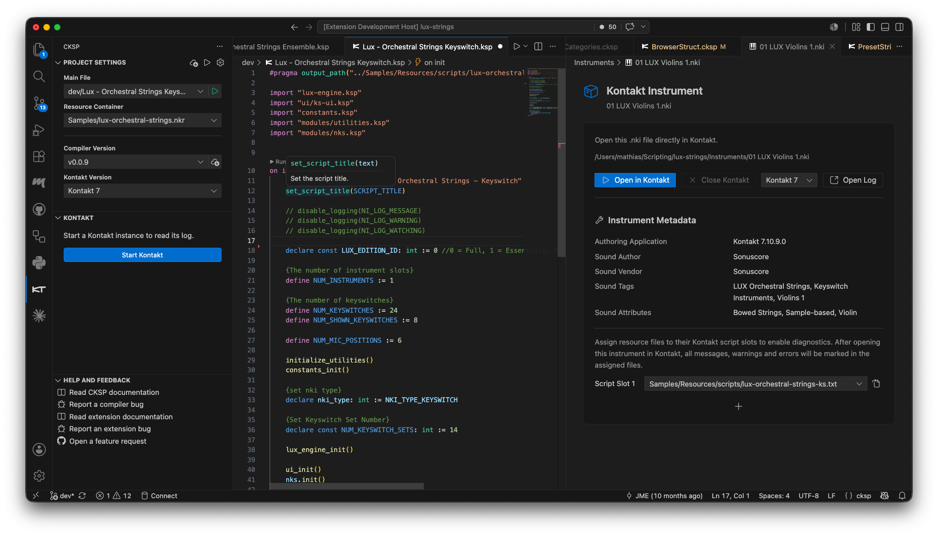
Task: Add a new script slot with plus icon
Action: tap(739, 406)
